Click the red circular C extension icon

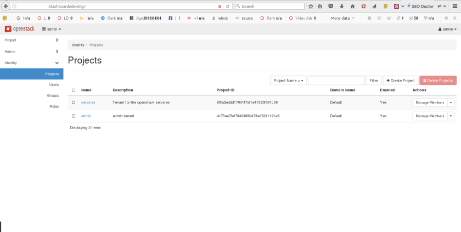tap(363, 6)
